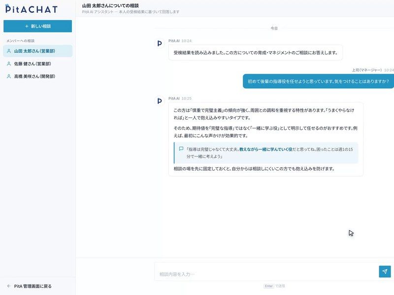The width and height of the screenshot is (394, 295).
Task: Click paragraph starting この方は「慎重で完璧主義」
Action: coord(264,114)
